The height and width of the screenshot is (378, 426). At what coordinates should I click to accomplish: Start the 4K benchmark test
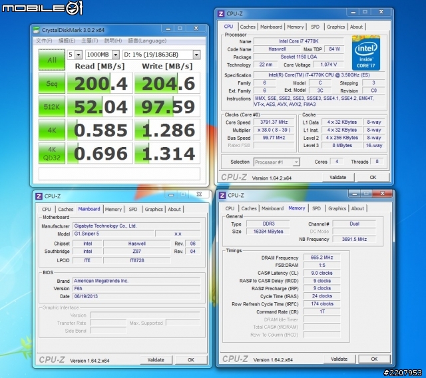coord(52,130)
